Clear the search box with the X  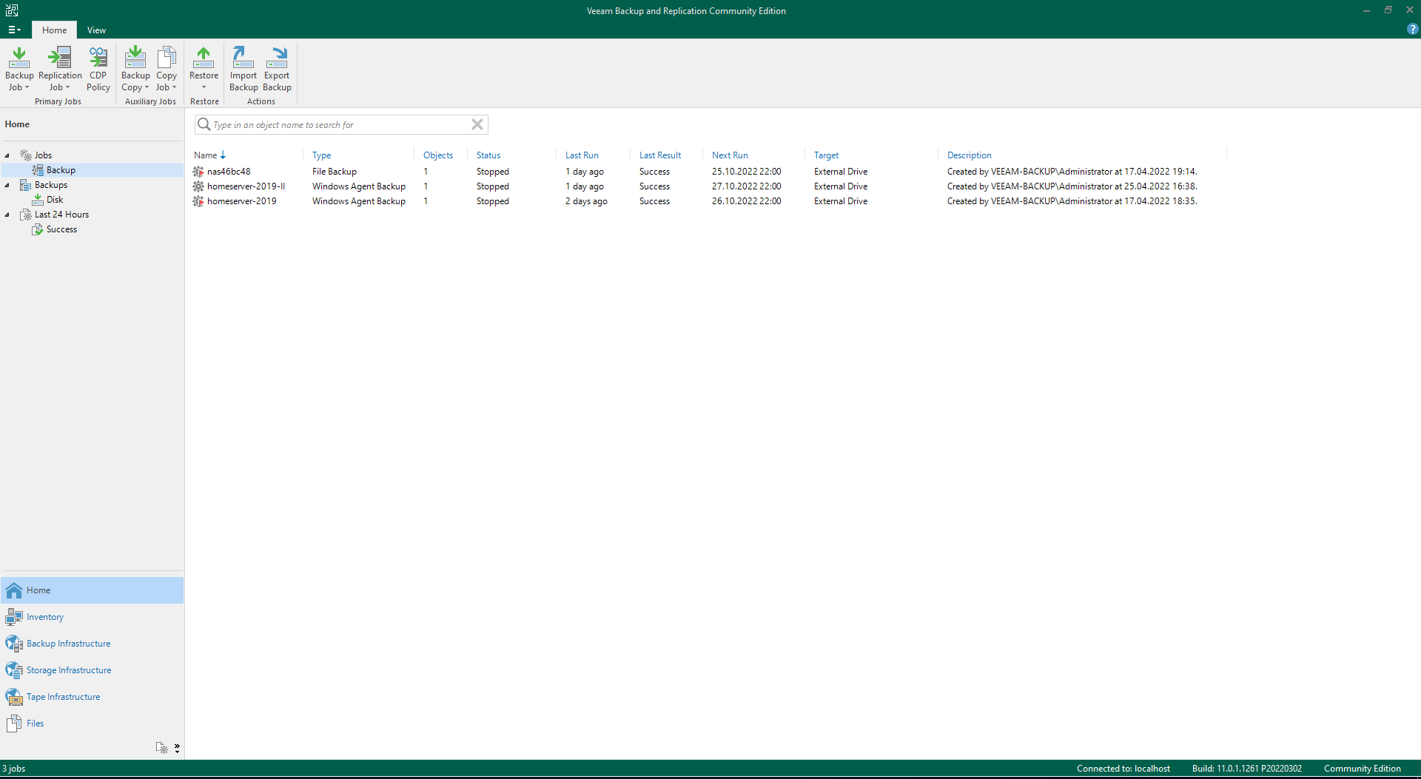click(x=477, y=124)
